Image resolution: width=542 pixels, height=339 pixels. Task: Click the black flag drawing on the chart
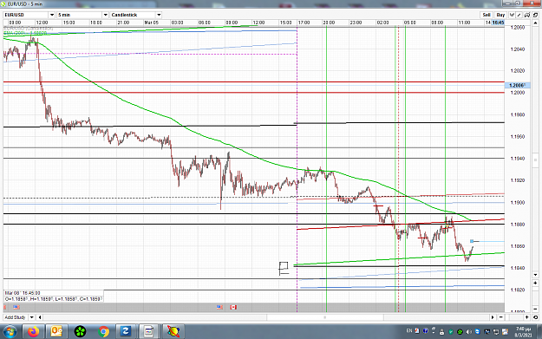pos(284,269)
